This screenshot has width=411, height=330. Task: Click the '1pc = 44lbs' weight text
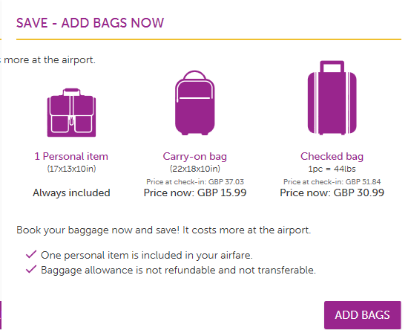(x=332, y=169)
